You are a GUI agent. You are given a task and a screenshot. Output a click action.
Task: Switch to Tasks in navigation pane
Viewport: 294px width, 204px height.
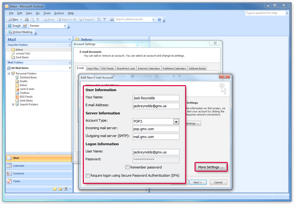39,181
